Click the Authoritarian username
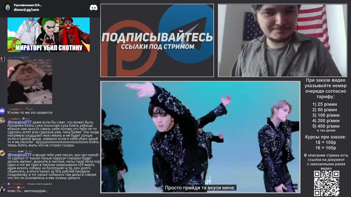 point(14,119)
